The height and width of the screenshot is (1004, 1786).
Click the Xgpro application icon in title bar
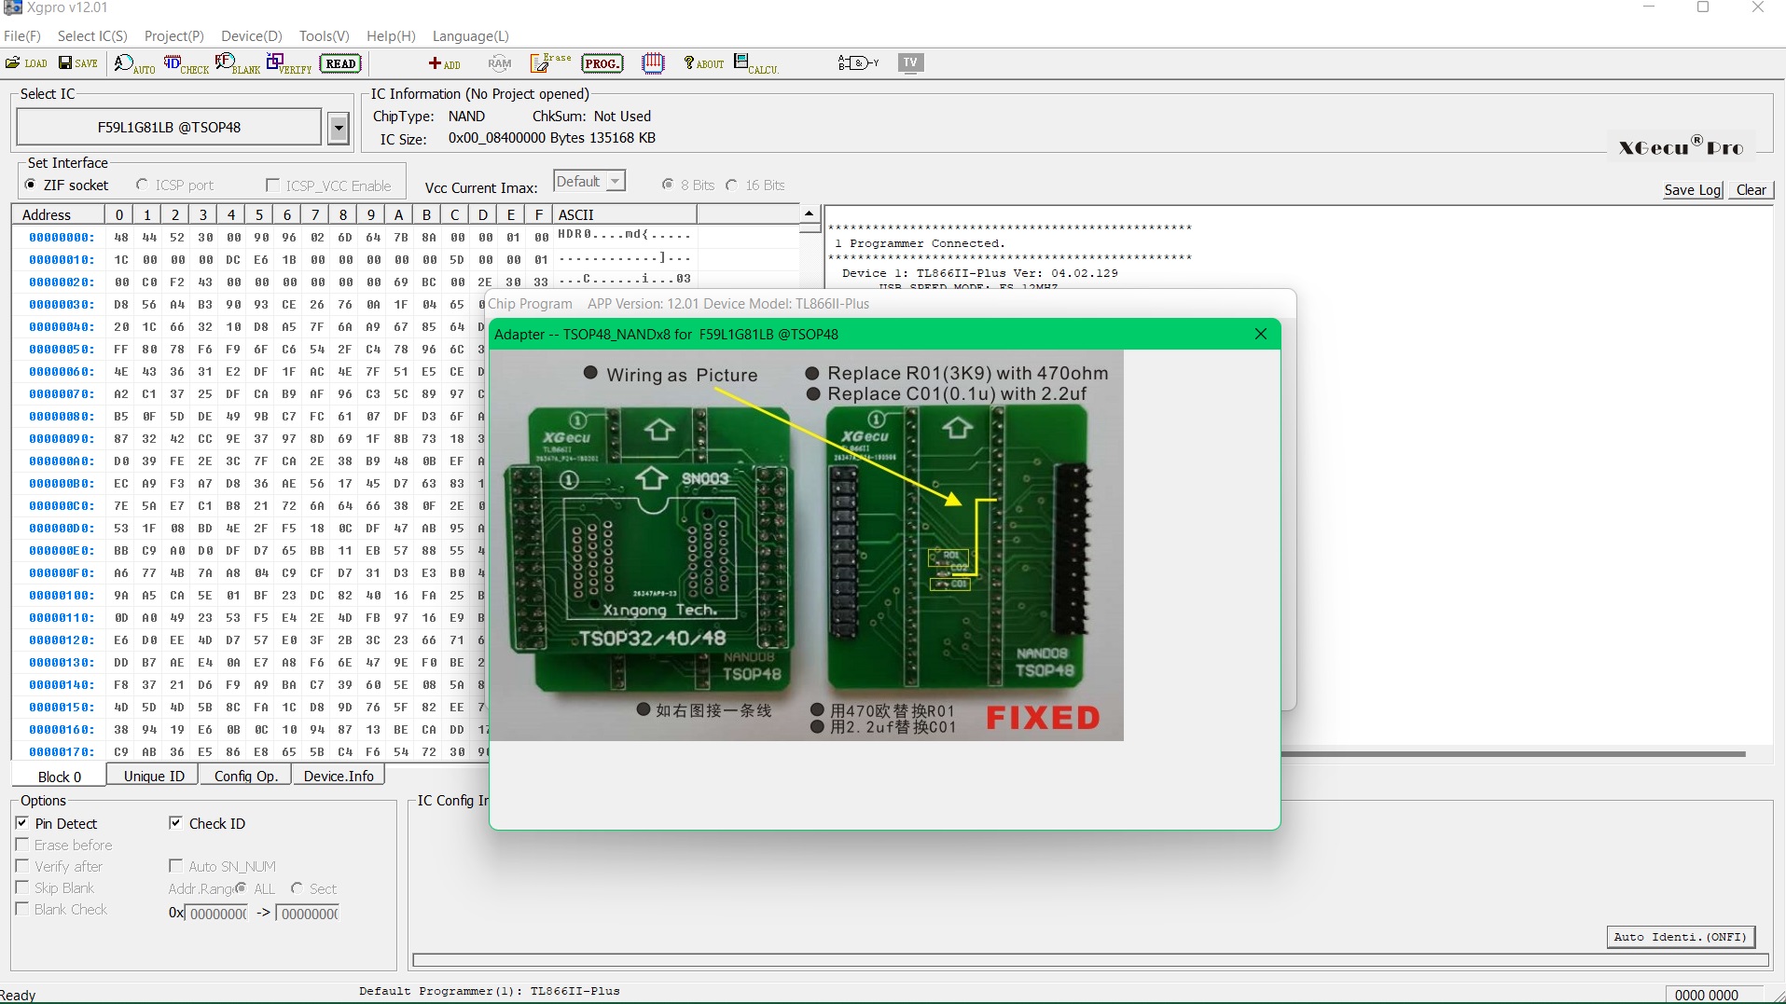pos(12,7)
